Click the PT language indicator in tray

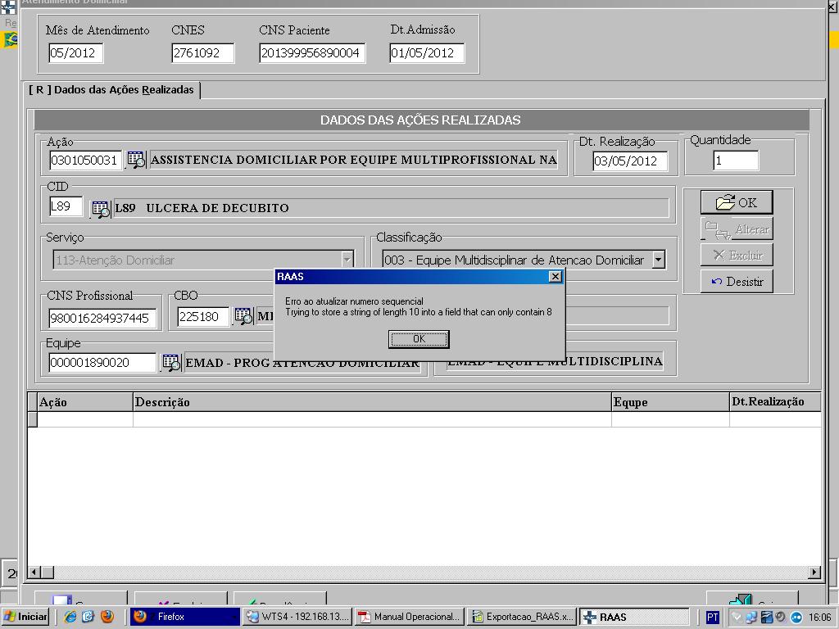(x=713, y=617)
